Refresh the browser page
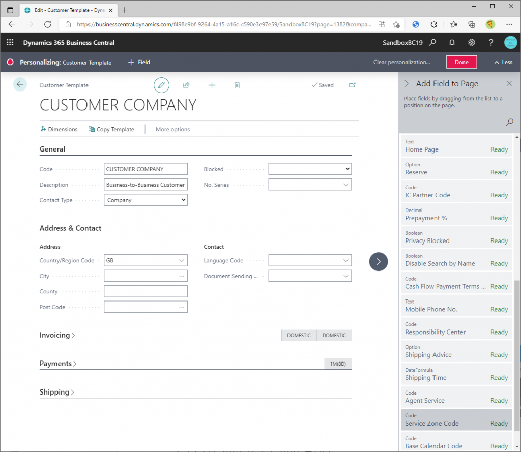Screen dimensions: 521x452 point(48,24)
